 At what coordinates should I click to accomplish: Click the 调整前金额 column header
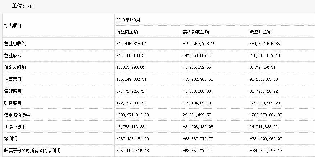126,32
